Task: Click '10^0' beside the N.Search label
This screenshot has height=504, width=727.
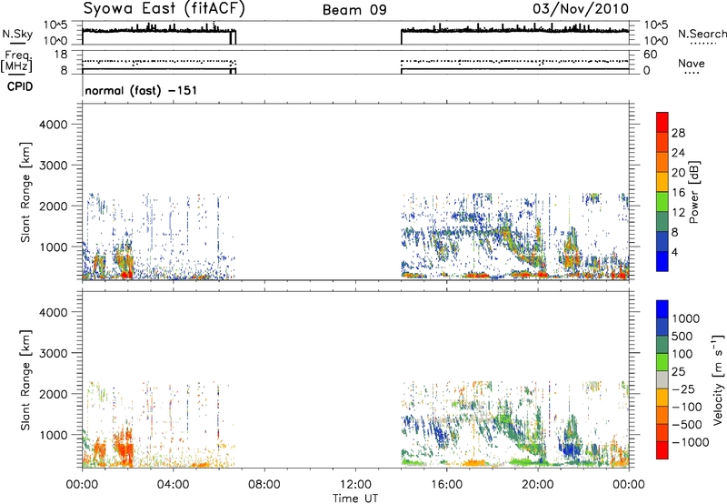Action: click(656, 41)
